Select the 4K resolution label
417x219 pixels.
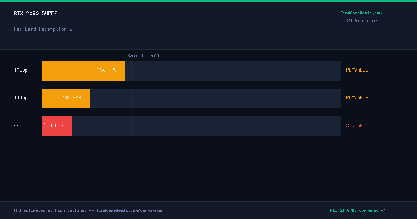click(x=17, y=125)
